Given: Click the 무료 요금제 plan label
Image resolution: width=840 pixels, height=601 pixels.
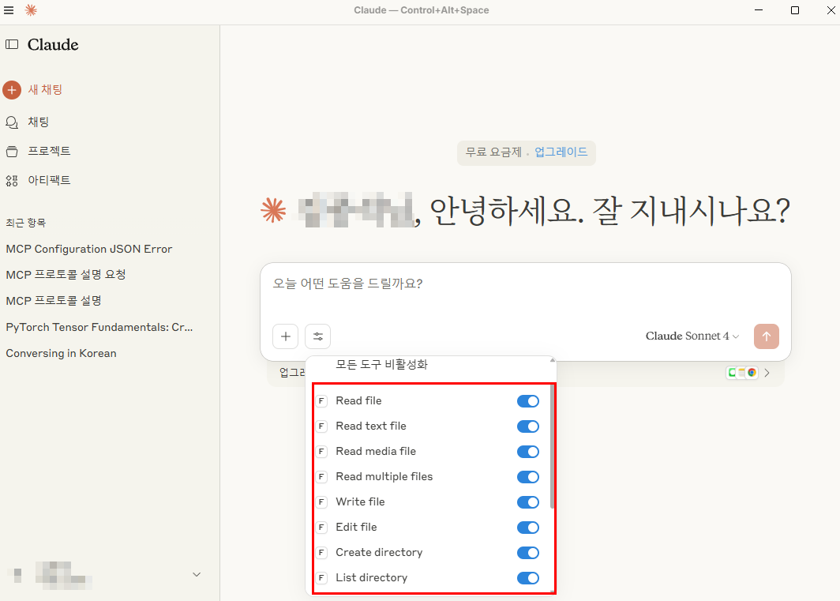Looking at the screenshot, I should 493,152.
